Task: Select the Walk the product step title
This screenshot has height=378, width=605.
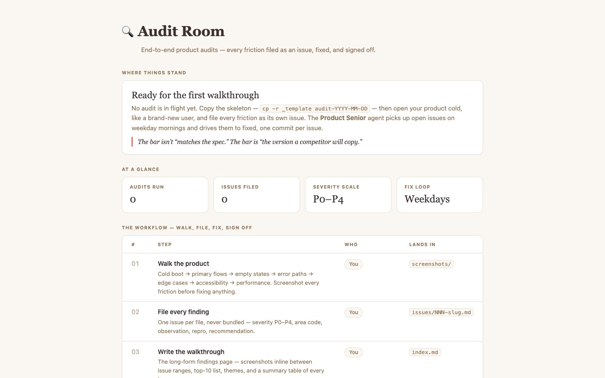Action: (184, 264)
